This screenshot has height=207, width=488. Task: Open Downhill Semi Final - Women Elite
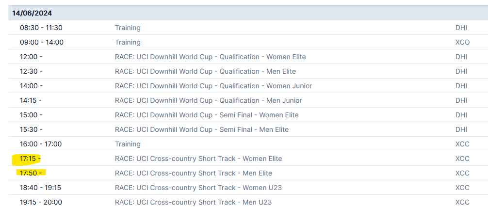point(207,115)
